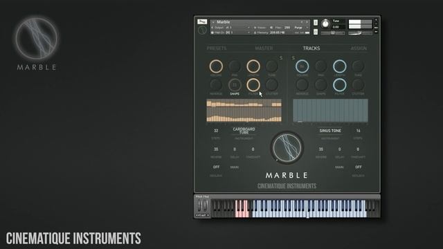Select next instrument with the right header arrow
Screen dimensions: 443x249
307,21
